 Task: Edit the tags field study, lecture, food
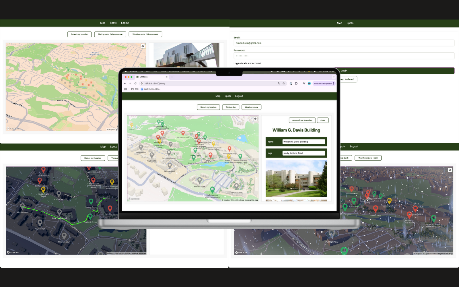point(304,153)
